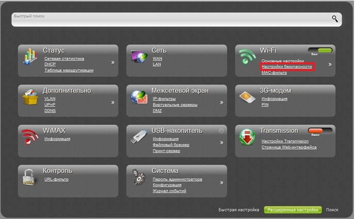Click the Transmission download icon
Image resolution: width=355 pixels, height=219 pixels.
(248, 137)
